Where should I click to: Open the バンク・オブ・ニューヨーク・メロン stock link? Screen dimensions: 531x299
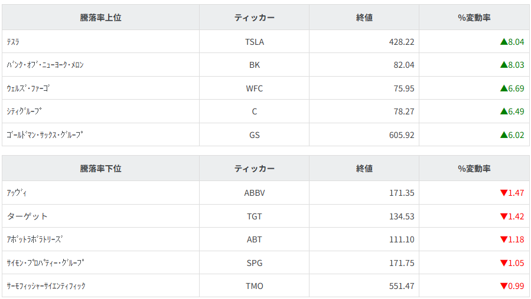pyautogui.click(x=45, y=65)
